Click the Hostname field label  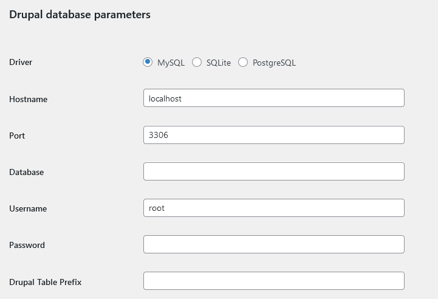point(28,99)
